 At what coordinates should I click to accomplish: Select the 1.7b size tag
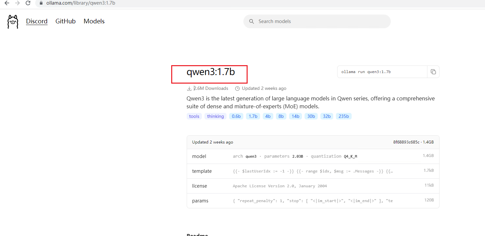(x=253, y=116)
